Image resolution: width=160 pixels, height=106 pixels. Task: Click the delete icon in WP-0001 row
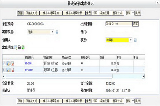coord(12,63)
